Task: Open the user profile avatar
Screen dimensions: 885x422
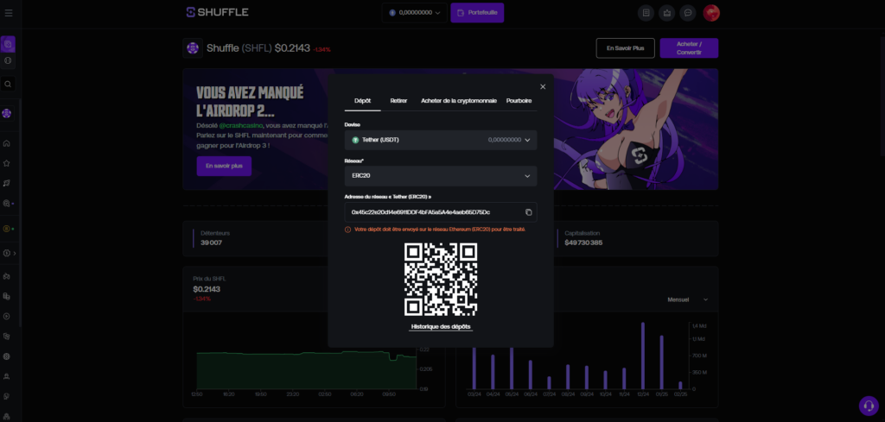Action: [711, 13]
